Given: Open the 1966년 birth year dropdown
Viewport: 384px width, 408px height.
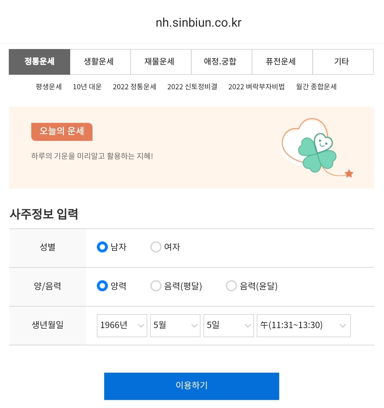Looking at the screenshot, I should (x=122, y=325).
